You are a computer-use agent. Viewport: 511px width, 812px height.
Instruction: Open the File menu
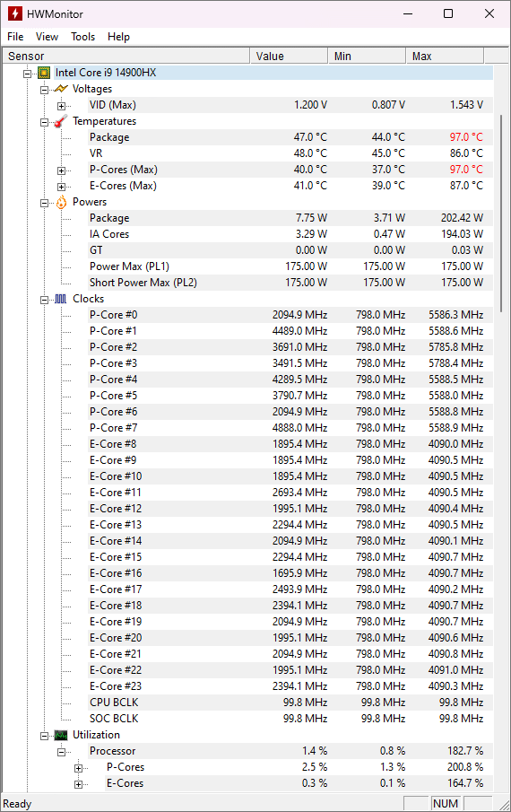coord(15,37)
